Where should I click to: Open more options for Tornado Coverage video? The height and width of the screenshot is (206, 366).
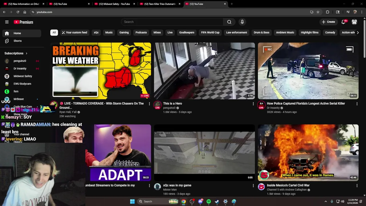tap(149, 104)
